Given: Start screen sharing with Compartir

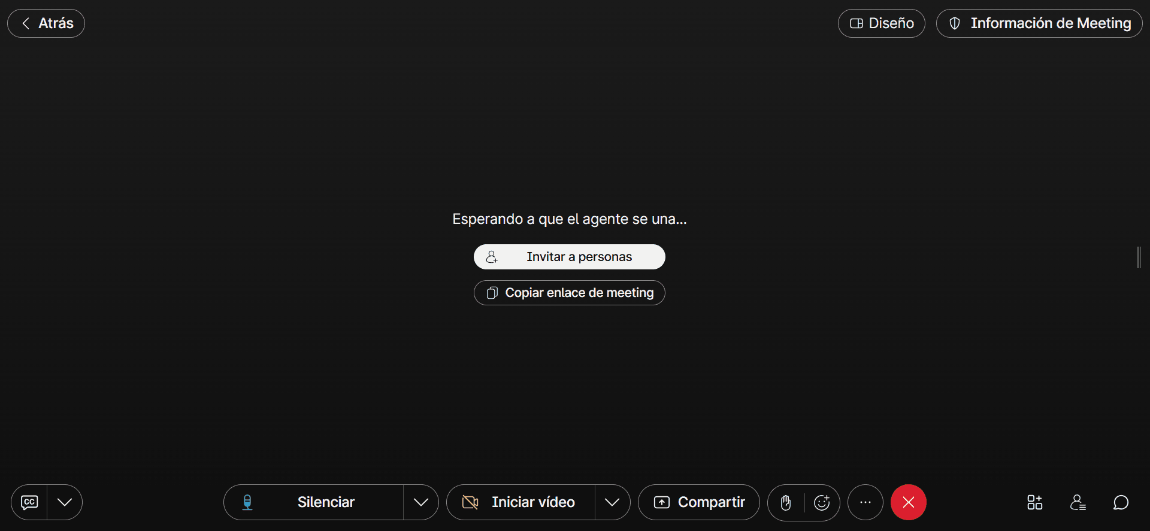Looking at the screenshot, I should [699, 502].
